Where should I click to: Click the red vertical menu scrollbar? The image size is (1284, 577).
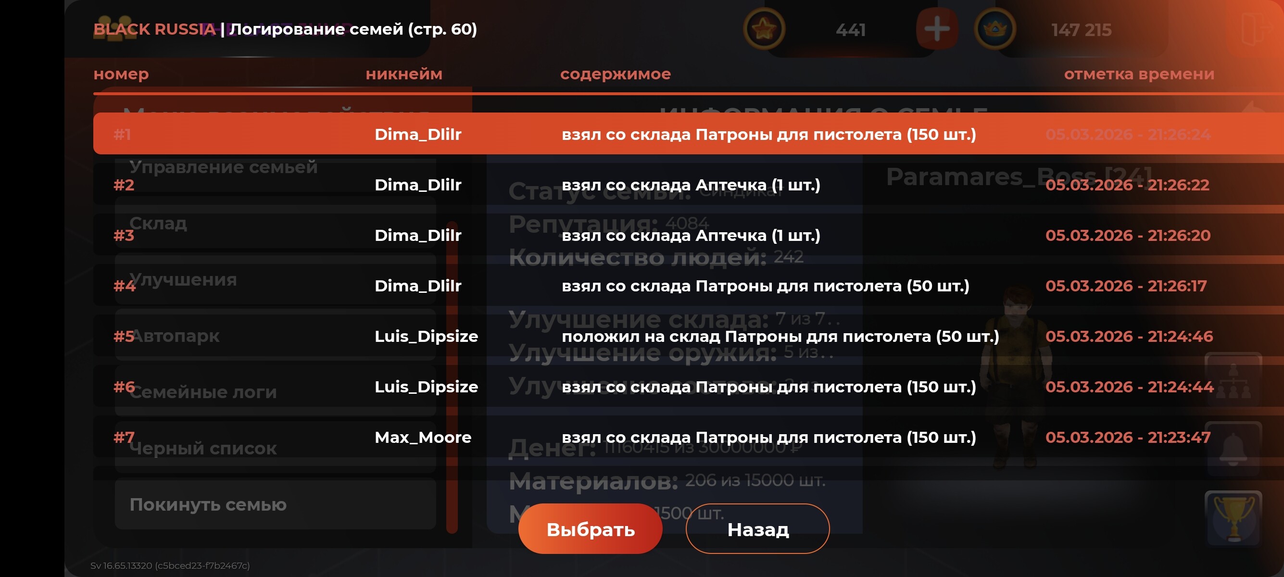click(452, 377)
